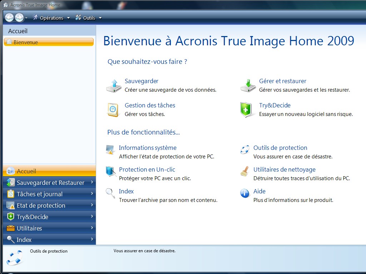Open the Outils menu
This screenshot has width=366, height=274.
[89, 18]
